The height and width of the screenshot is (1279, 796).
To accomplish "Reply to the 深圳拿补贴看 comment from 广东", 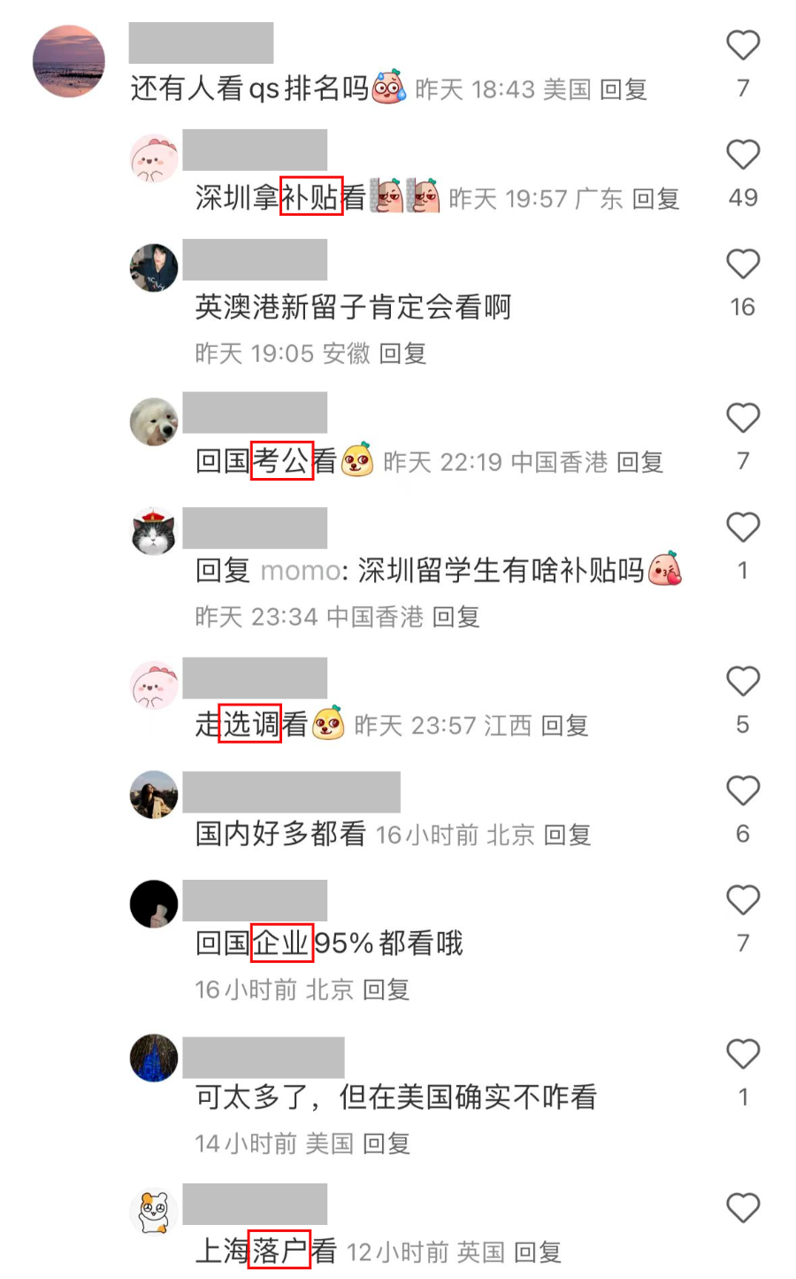I will click(x=656, y=198).
